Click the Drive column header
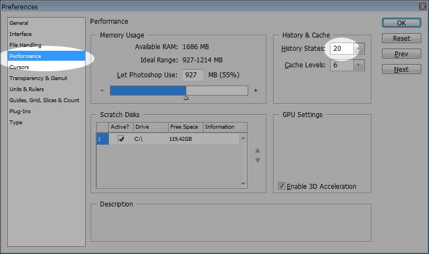Image resolution: width=429 pixels, height=254 pixels. click(x=151, y=127)
